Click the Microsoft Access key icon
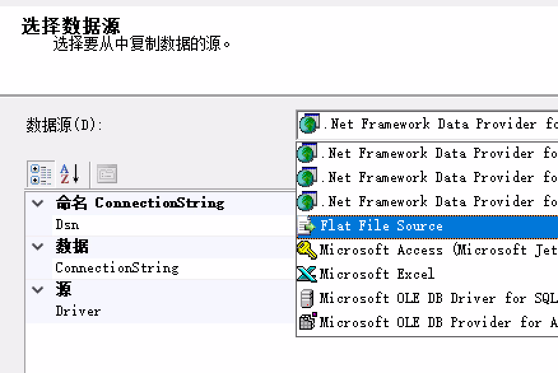The width and height of the screenshot is (558, 373). pos(307,250)
